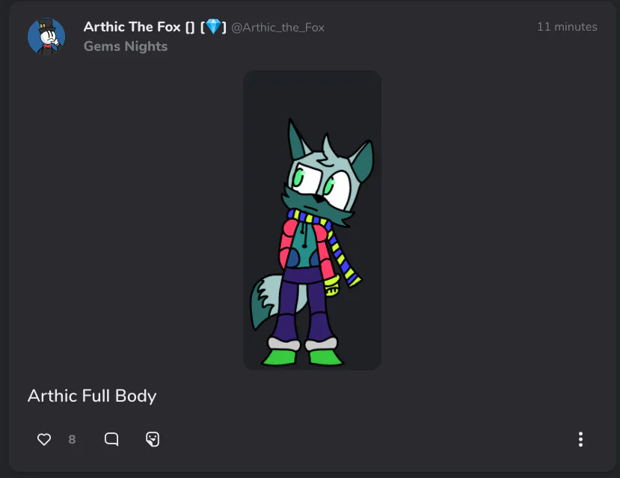The height and width of the screenshot is (478, 620).
Task: Click the 11 minutes timestamp
Action: click(x=567, y=27)
